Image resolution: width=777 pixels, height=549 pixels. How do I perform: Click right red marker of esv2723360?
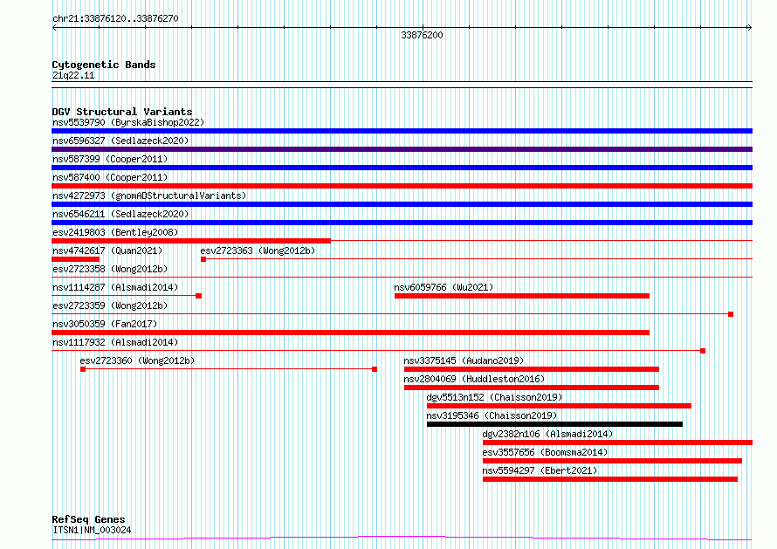[x=375, y=369]
